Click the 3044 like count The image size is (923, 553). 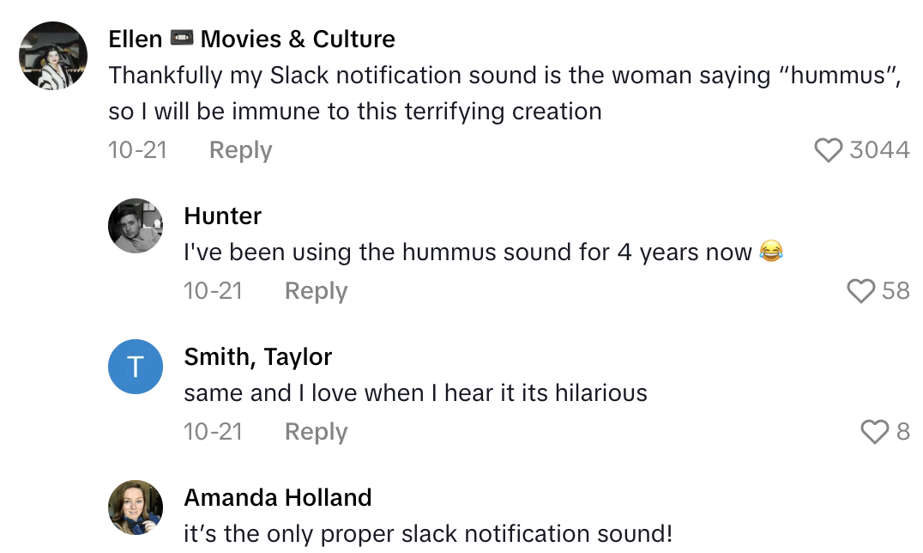coord(879,150)
